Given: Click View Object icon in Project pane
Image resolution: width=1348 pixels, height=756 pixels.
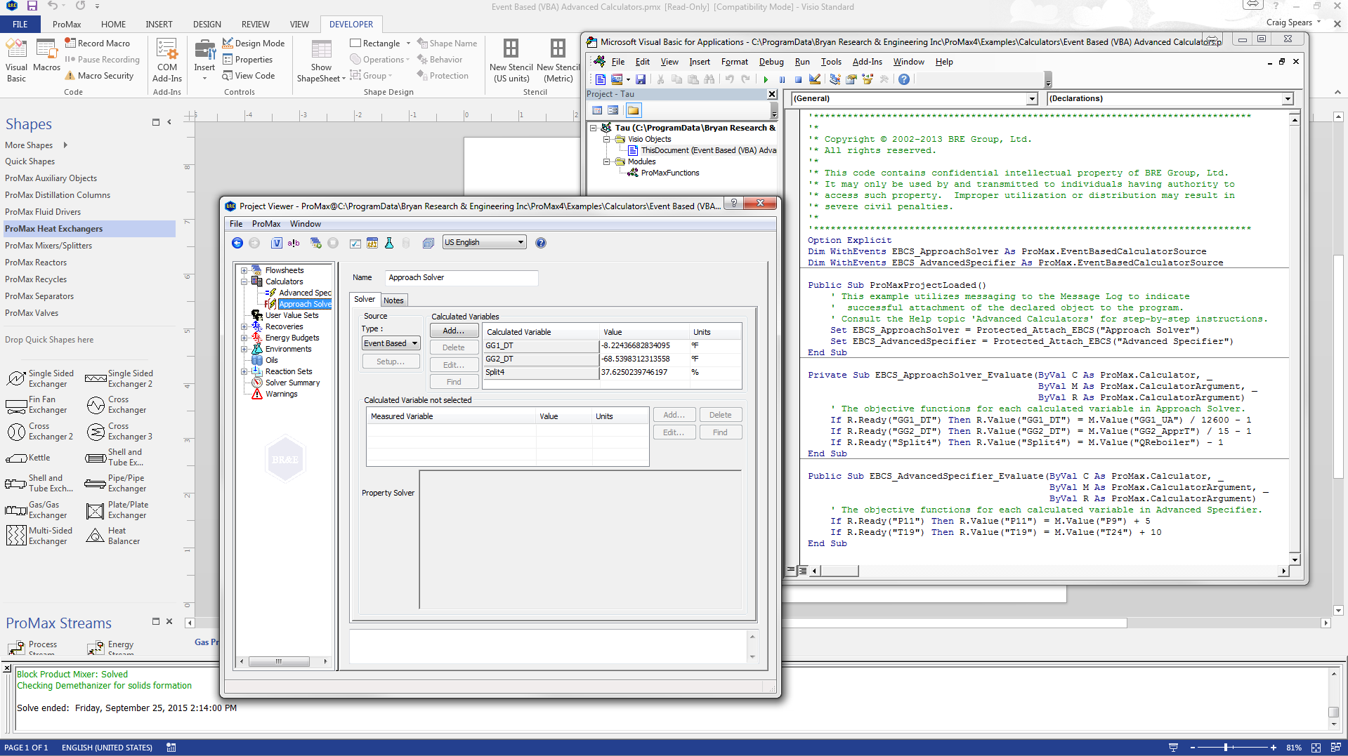Looking at the screenshot, I should [x=613, y=110].
